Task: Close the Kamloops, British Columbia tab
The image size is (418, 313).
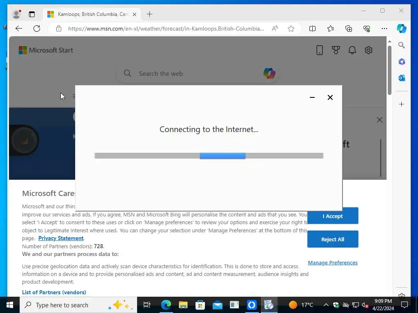Action: point(135,14)
